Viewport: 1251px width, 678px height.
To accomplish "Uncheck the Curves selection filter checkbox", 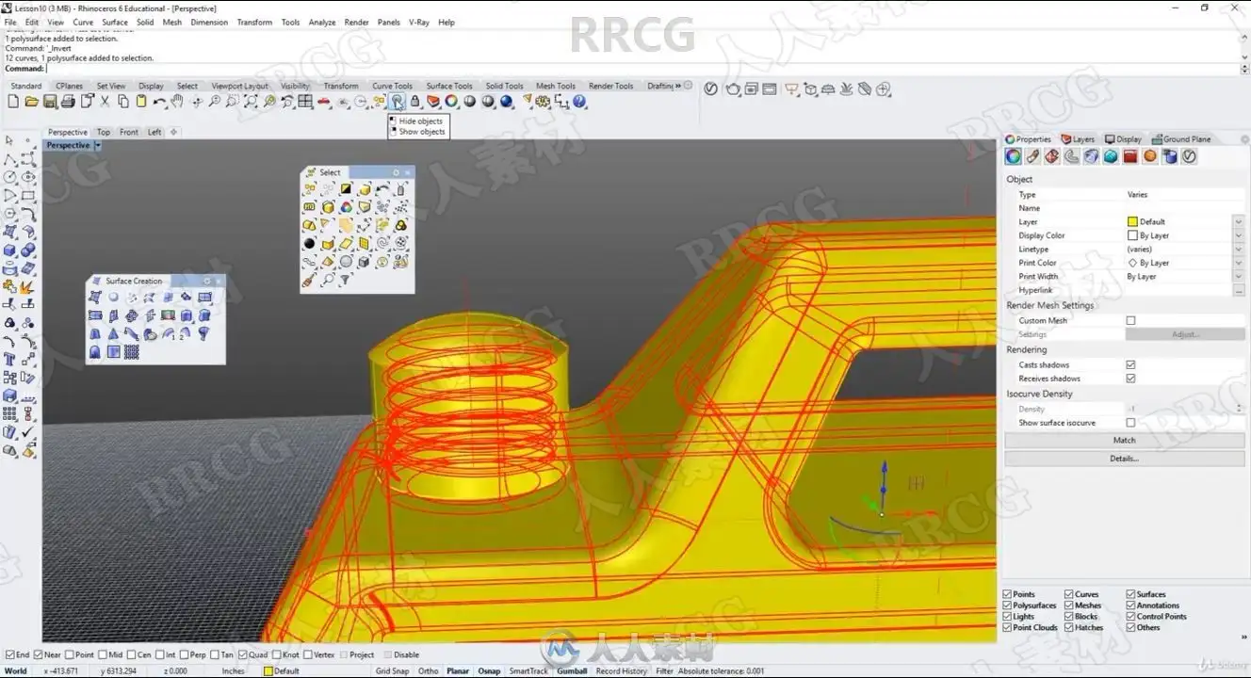I will click(x=1069, y=594).
